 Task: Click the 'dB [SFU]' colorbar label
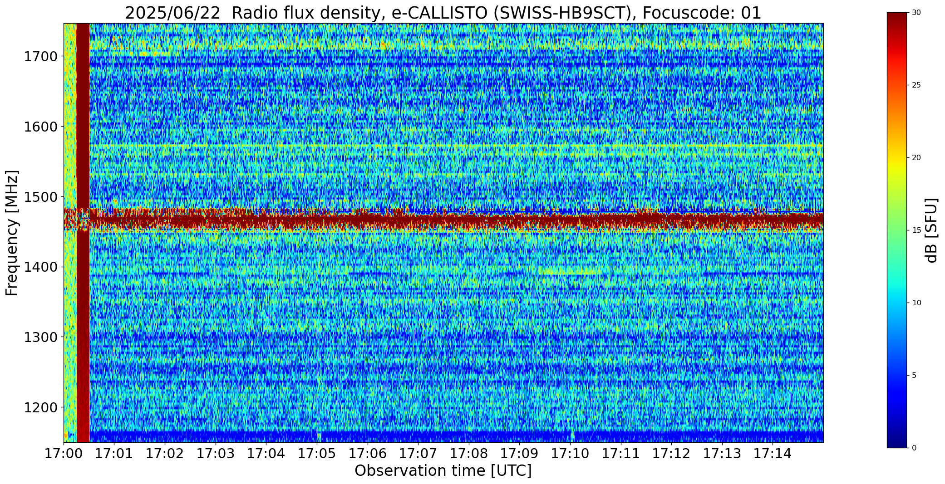pyautogui.click(x=931, y=230)
